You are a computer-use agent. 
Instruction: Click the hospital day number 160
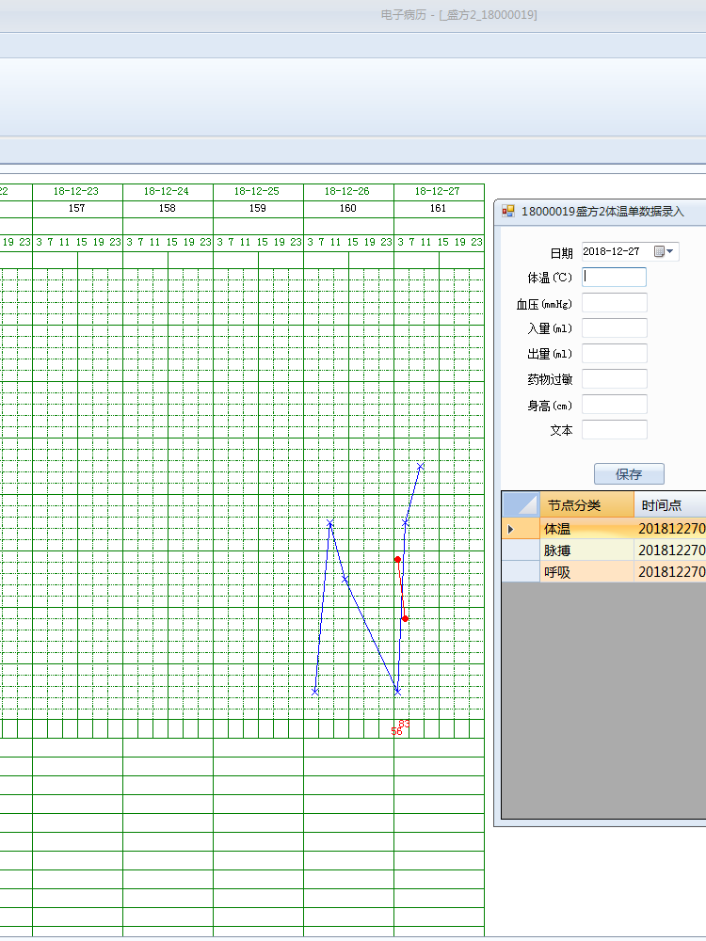click(348, 208)
